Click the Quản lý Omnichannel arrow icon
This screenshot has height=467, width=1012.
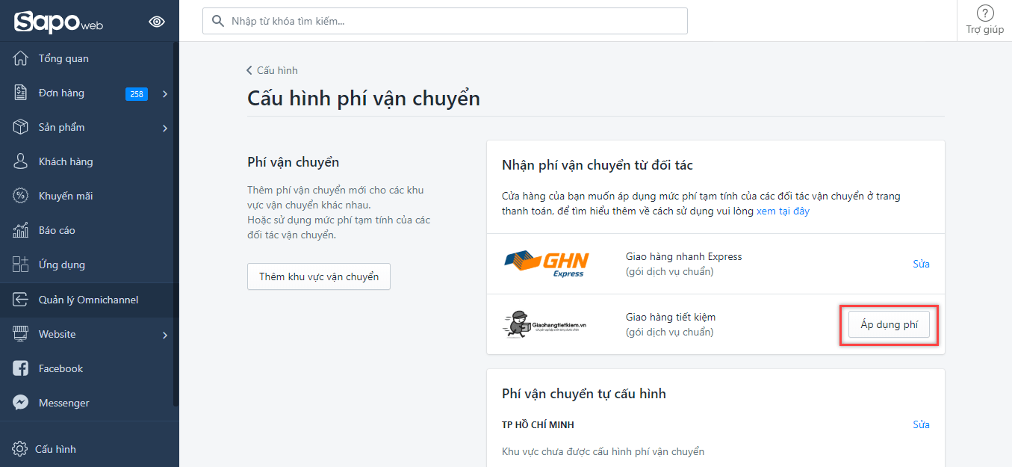20,300
